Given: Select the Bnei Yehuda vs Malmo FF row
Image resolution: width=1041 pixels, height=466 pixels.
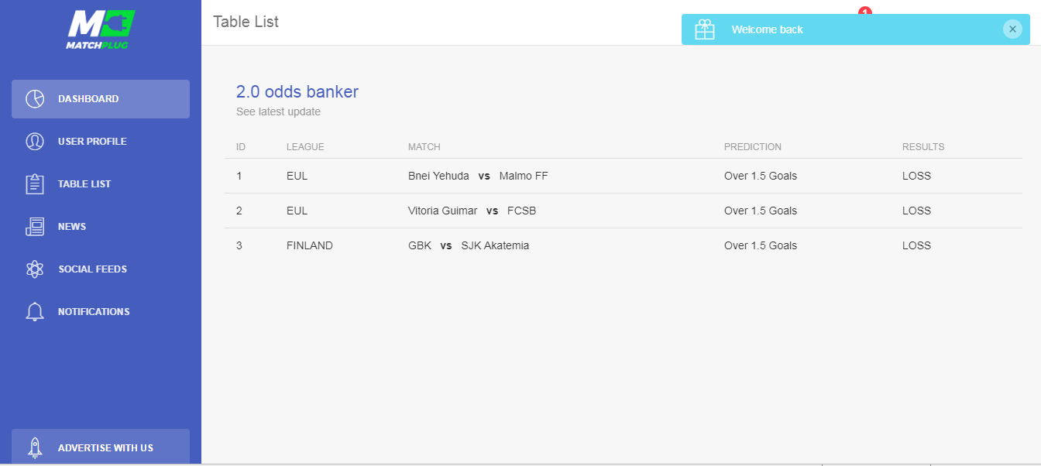Looking at the screenshot, I should coord(477,176).
